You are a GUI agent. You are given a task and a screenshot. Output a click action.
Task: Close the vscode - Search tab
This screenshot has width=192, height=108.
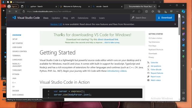(x=121, y=7)
